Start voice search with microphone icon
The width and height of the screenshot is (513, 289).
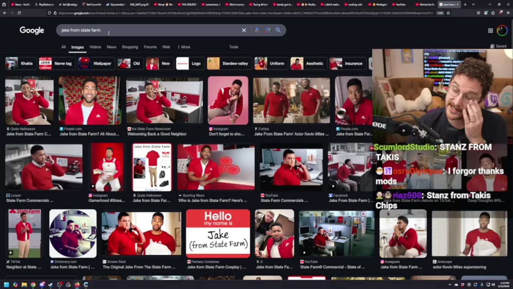(257, 30)
